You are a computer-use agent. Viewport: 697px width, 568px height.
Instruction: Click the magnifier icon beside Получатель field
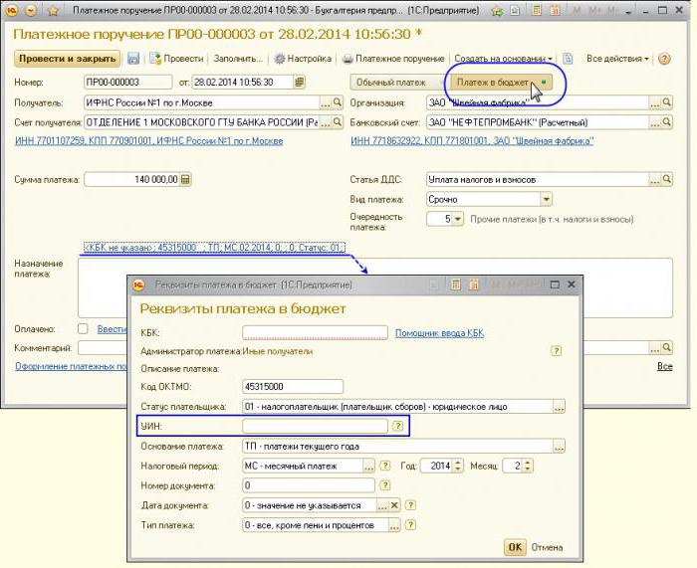[338, 102]
